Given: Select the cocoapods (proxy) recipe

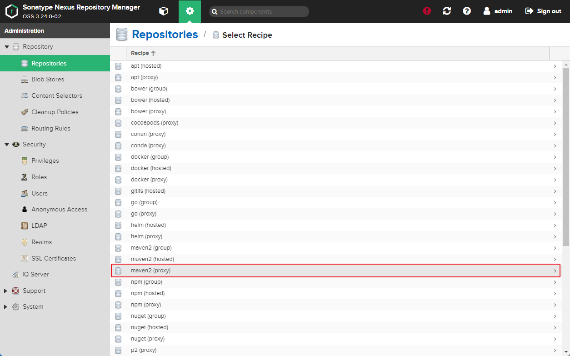Looking at the screenshot, I should tap(336, 123).
